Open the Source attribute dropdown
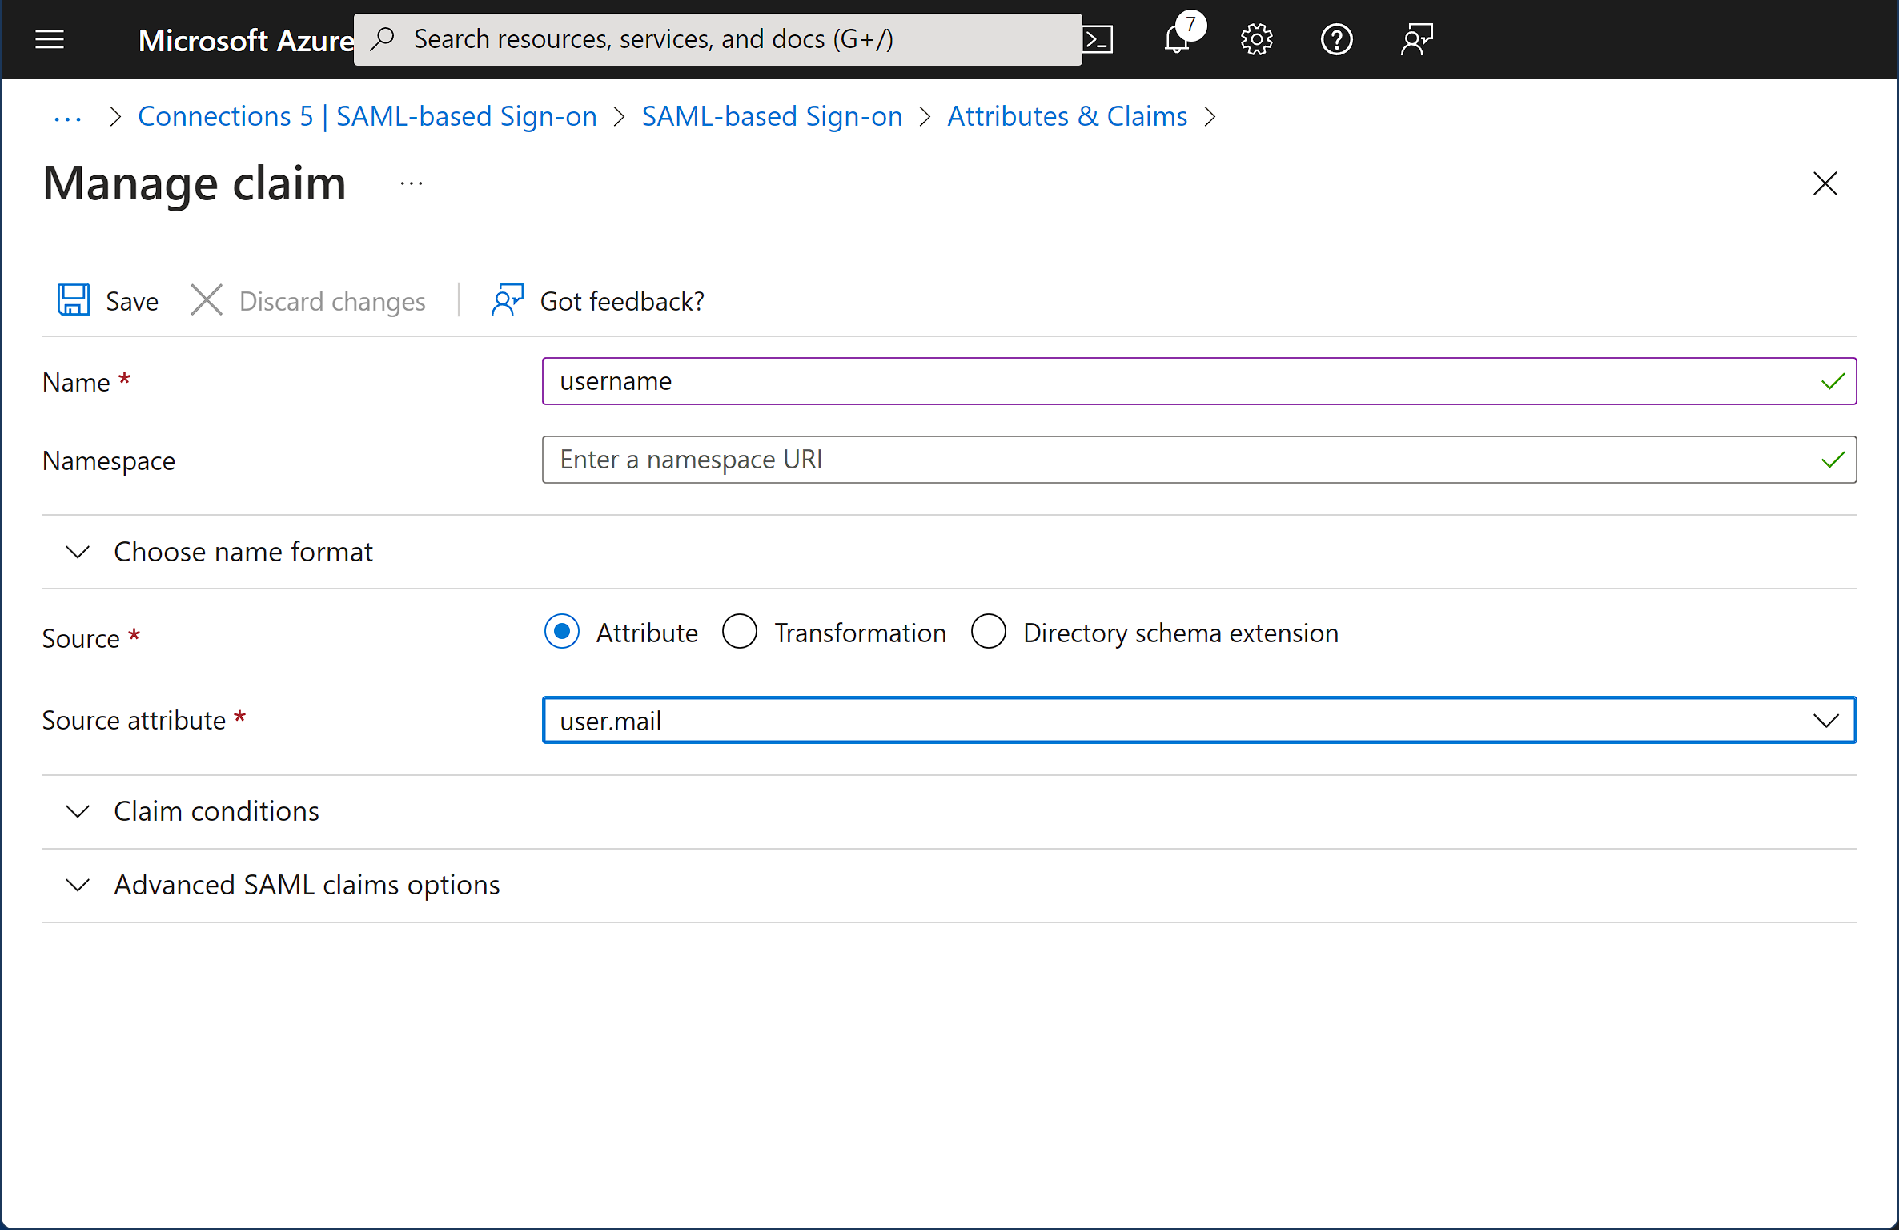The height and width of the screenshot is (1230, 1899). click(1828, 720)
